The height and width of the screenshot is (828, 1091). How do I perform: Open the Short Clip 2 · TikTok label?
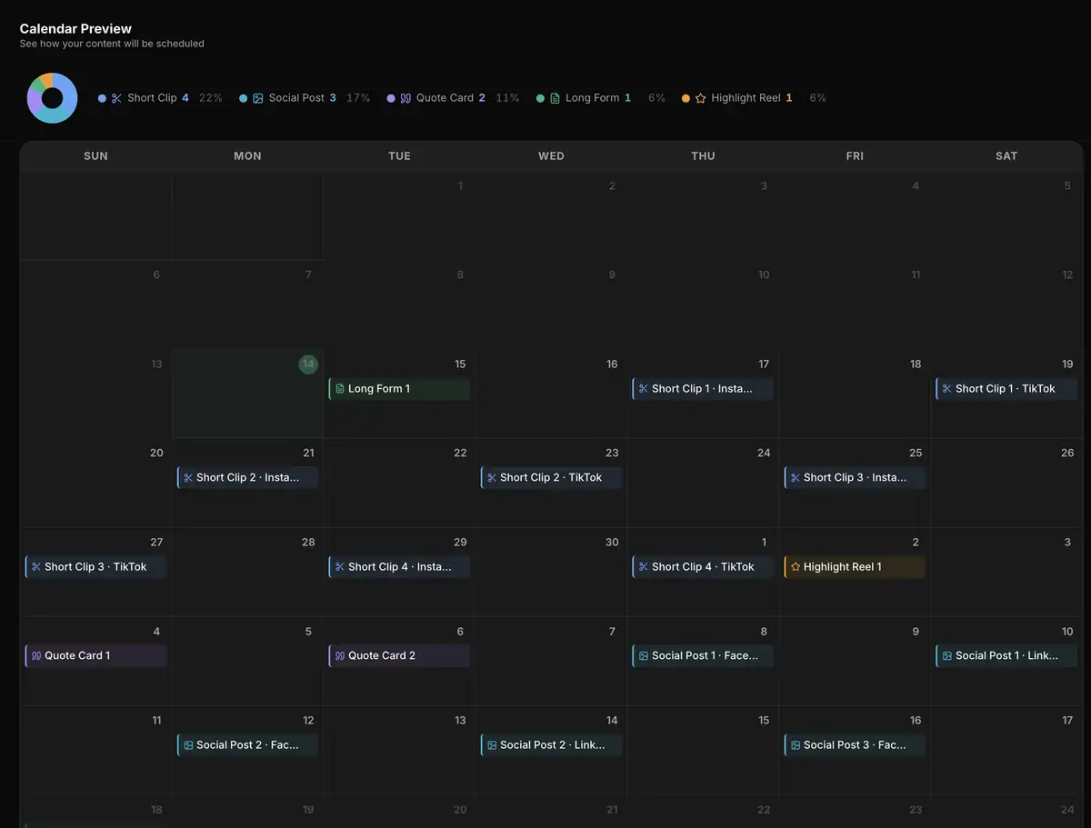tap(551, 478)
